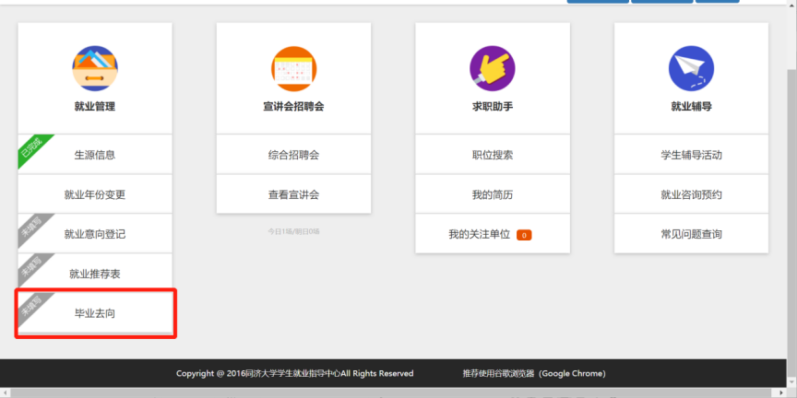This screenshot has height=398, width=797.
Task: Click the 就业管理 books icon
Action: [95, 68]
